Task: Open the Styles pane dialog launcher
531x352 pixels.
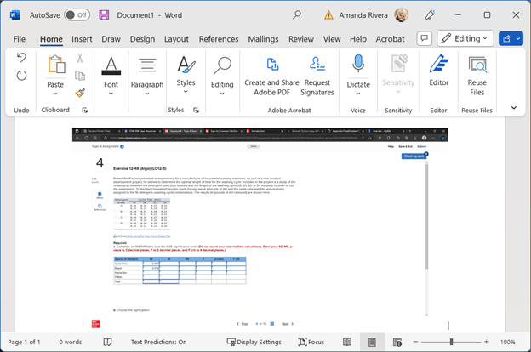Action: click(x=196, y=110)
